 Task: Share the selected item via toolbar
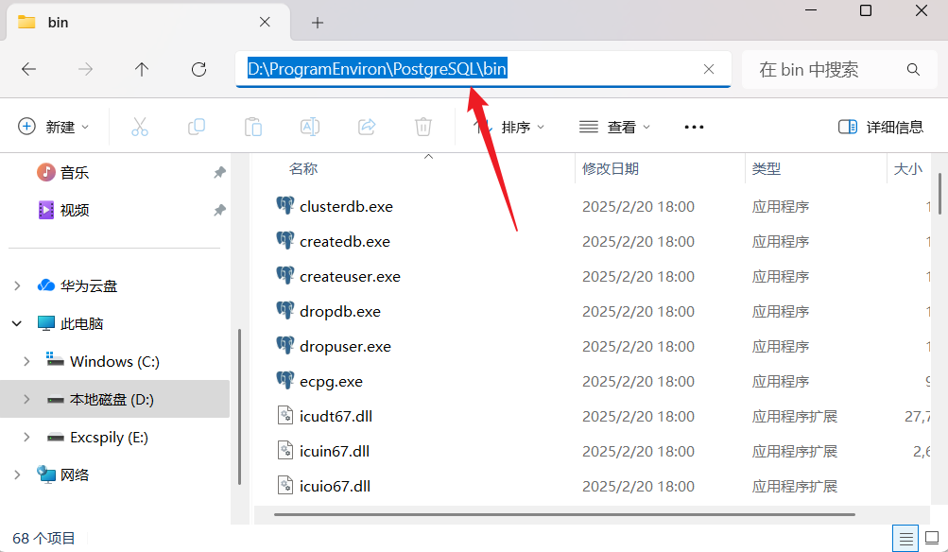[367, 127]
